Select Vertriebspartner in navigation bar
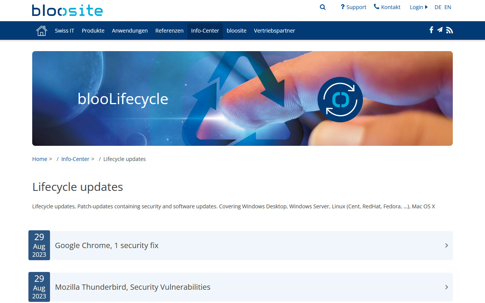 pos(274,31)
